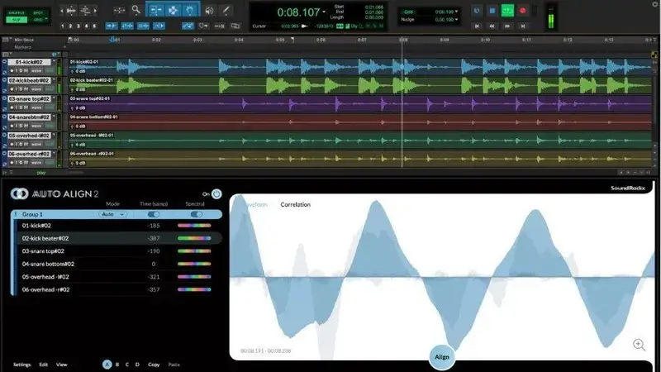Open 02-kickbeatr#02 track view selector wave
This screenshot has width=661, height=372.
click(36, 89)
